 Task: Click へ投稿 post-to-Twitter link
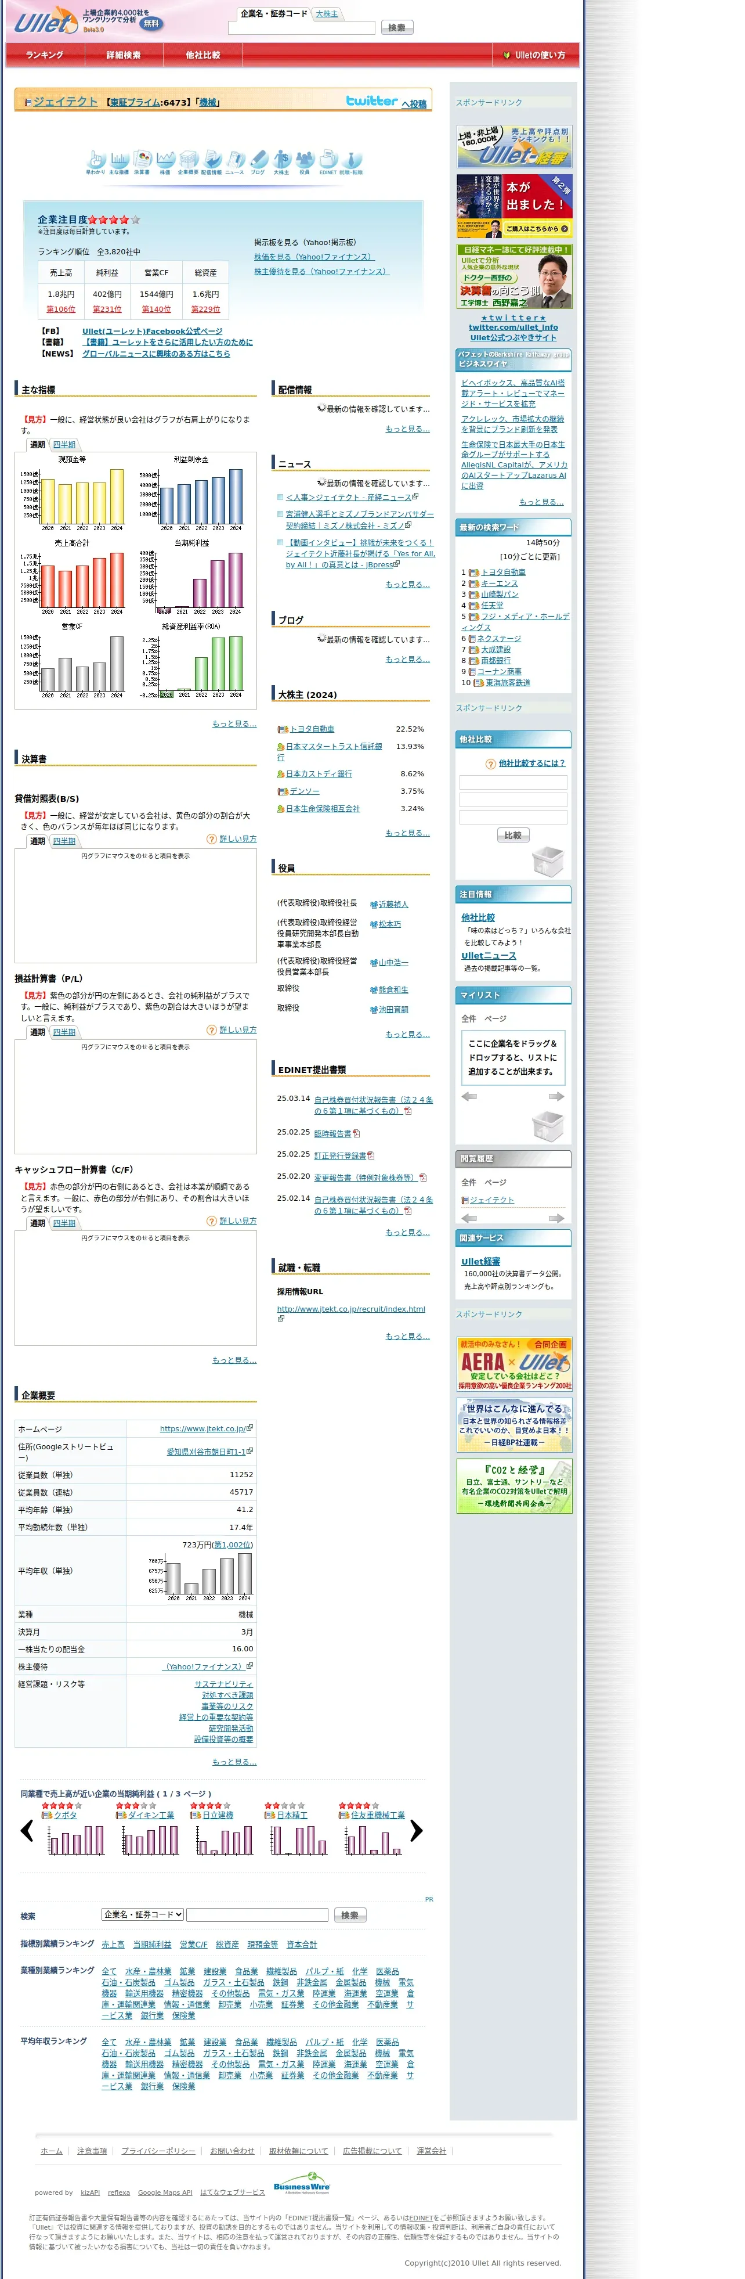click(414, 105)
